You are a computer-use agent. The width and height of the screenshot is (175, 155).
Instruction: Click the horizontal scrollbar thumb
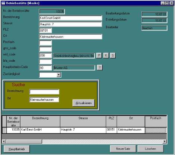[x=24, y=141]
